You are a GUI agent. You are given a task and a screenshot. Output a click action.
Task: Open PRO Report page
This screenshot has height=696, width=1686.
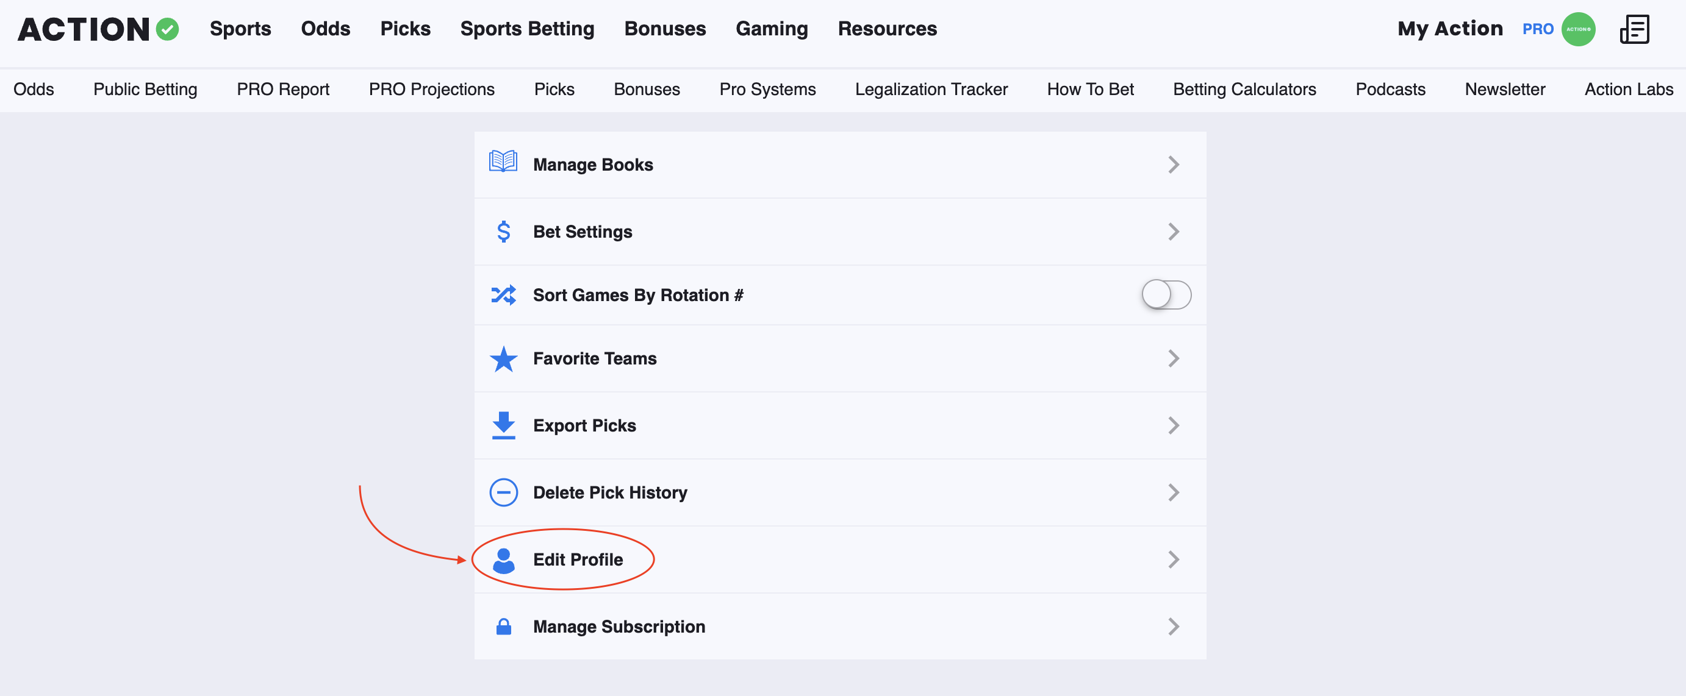tap(283, 90)
